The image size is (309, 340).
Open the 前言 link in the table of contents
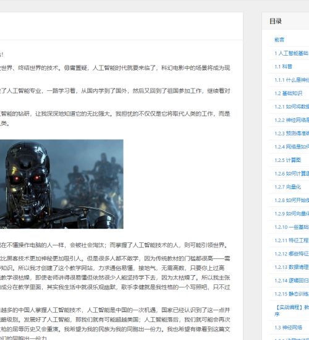[x=279, y=40]
